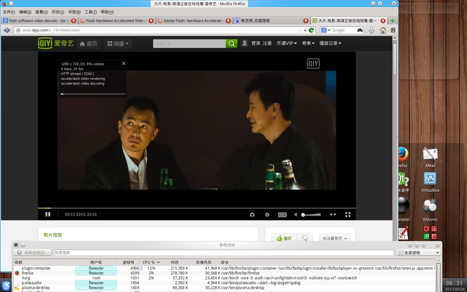
Task: Expand the 开通VIP dropdown
Action: [x=287, y=43]
